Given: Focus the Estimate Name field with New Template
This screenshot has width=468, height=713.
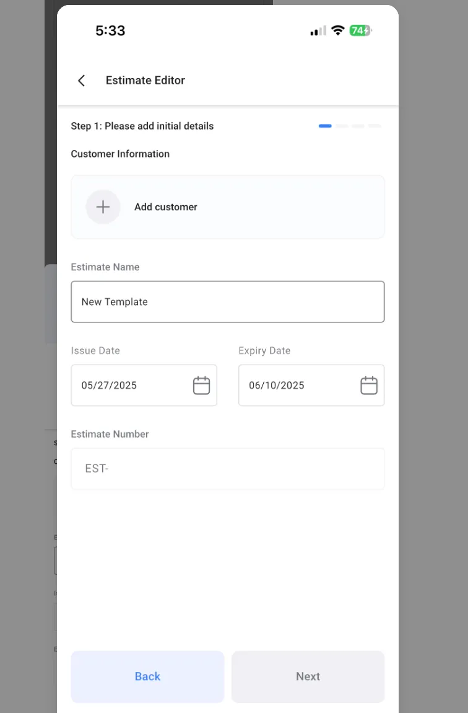Looking at the screenshot, I should [x=228, y=302].
